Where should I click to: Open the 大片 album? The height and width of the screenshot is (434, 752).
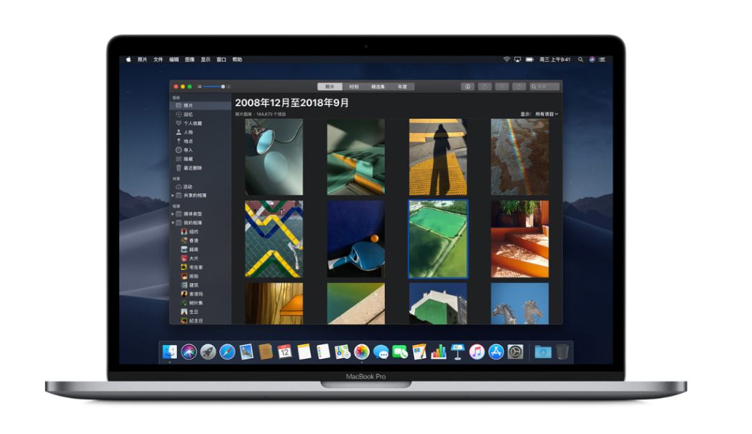pos(189,258)
